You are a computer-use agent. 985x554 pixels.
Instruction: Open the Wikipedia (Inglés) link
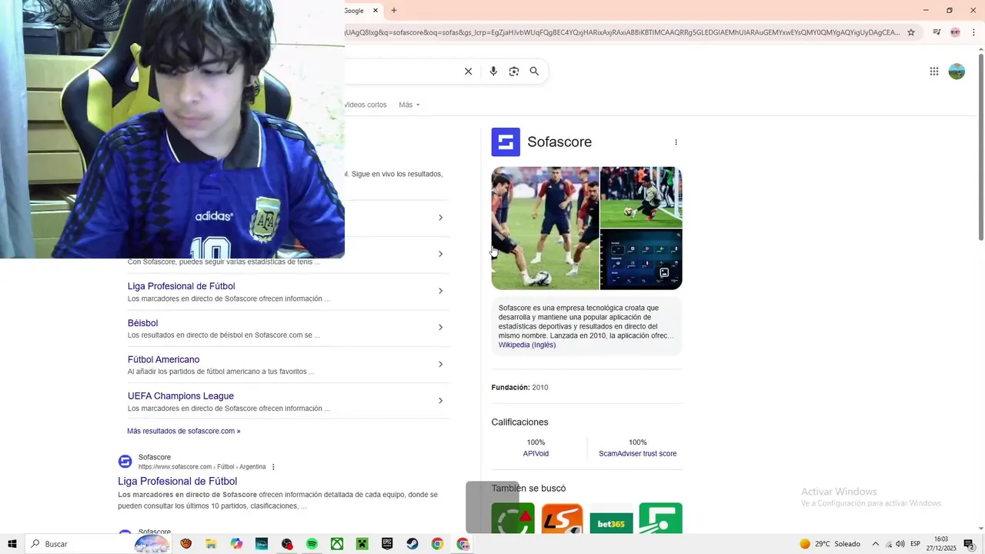[x=527, y=345]
